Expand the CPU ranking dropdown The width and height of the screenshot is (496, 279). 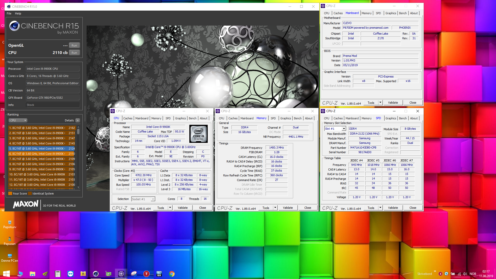coord(18,120)
